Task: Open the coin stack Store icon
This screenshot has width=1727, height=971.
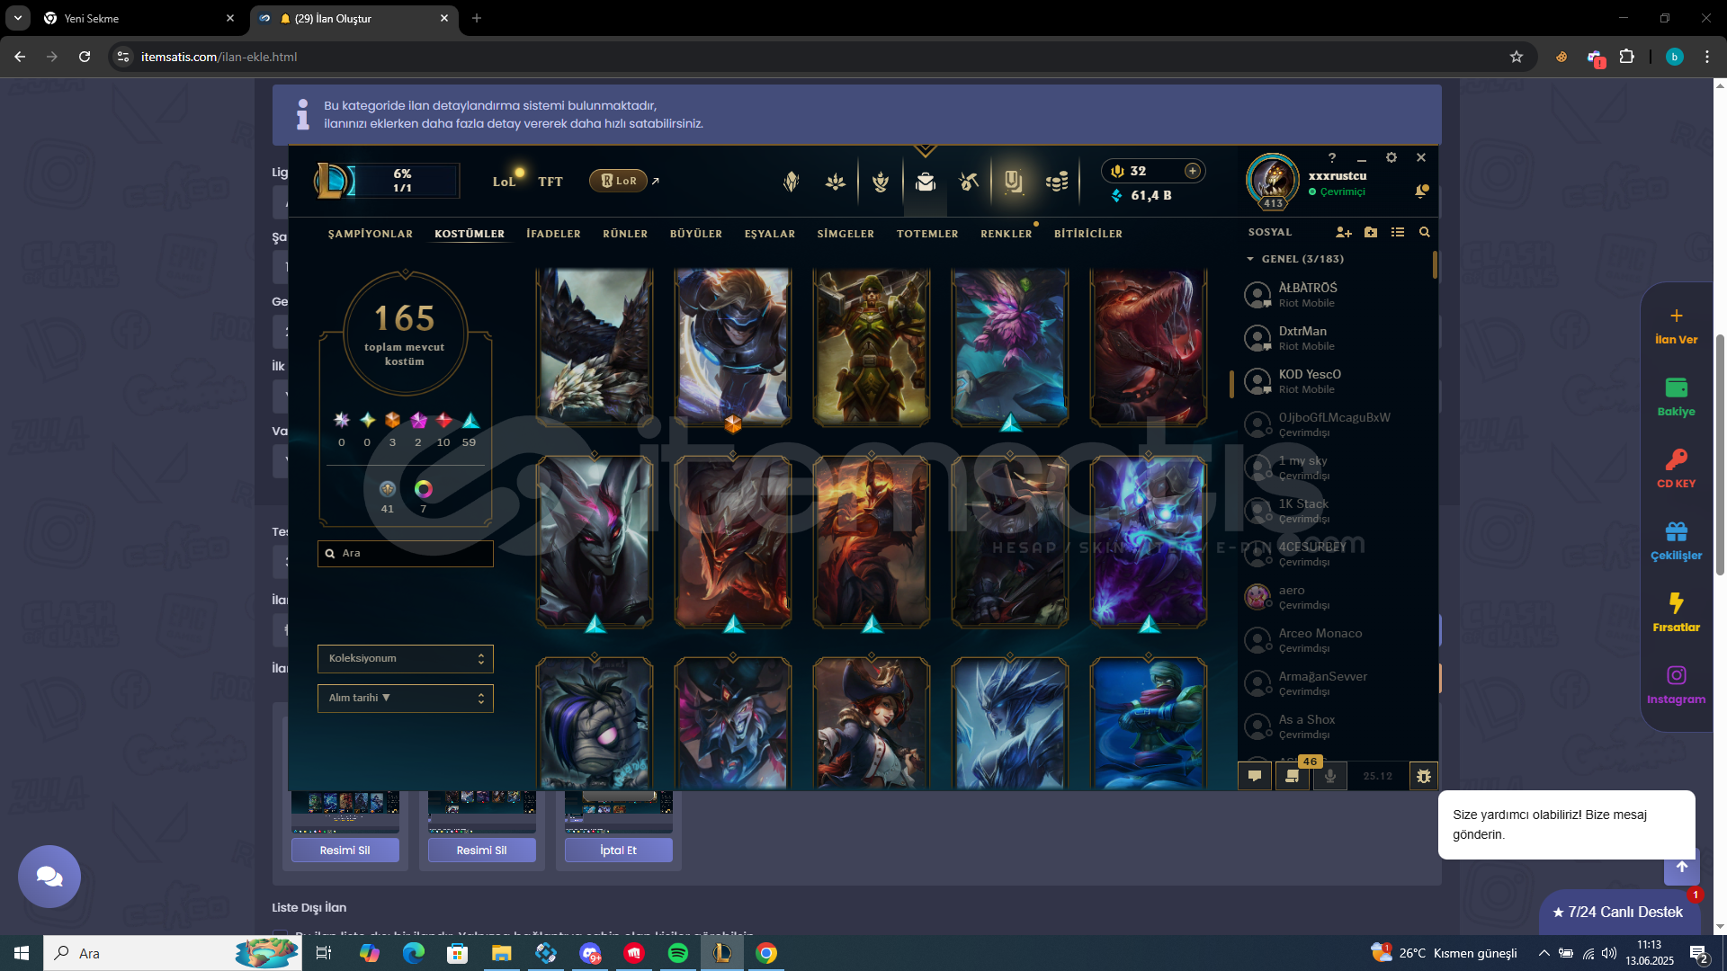Action: [x=1057, y=182]
